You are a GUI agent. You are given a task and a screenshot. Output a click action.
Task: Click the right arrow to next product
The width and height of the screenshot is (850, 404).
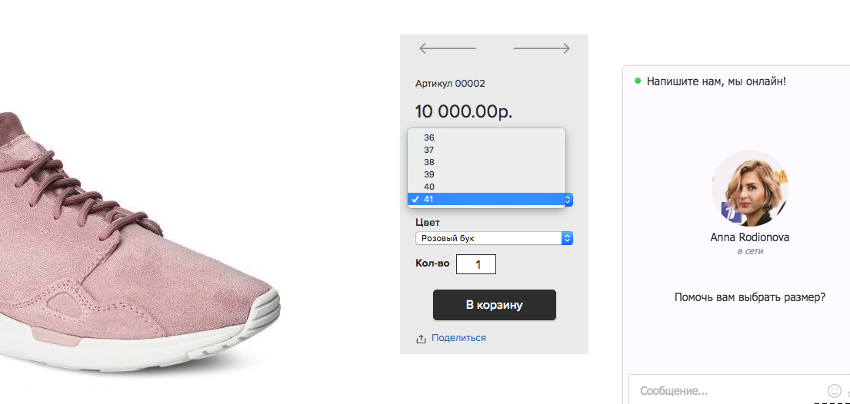[542, 48]
